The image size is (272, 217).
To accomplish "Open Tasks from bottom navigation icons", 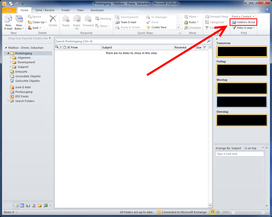I will pyautogui.click(x=33, y=205).
